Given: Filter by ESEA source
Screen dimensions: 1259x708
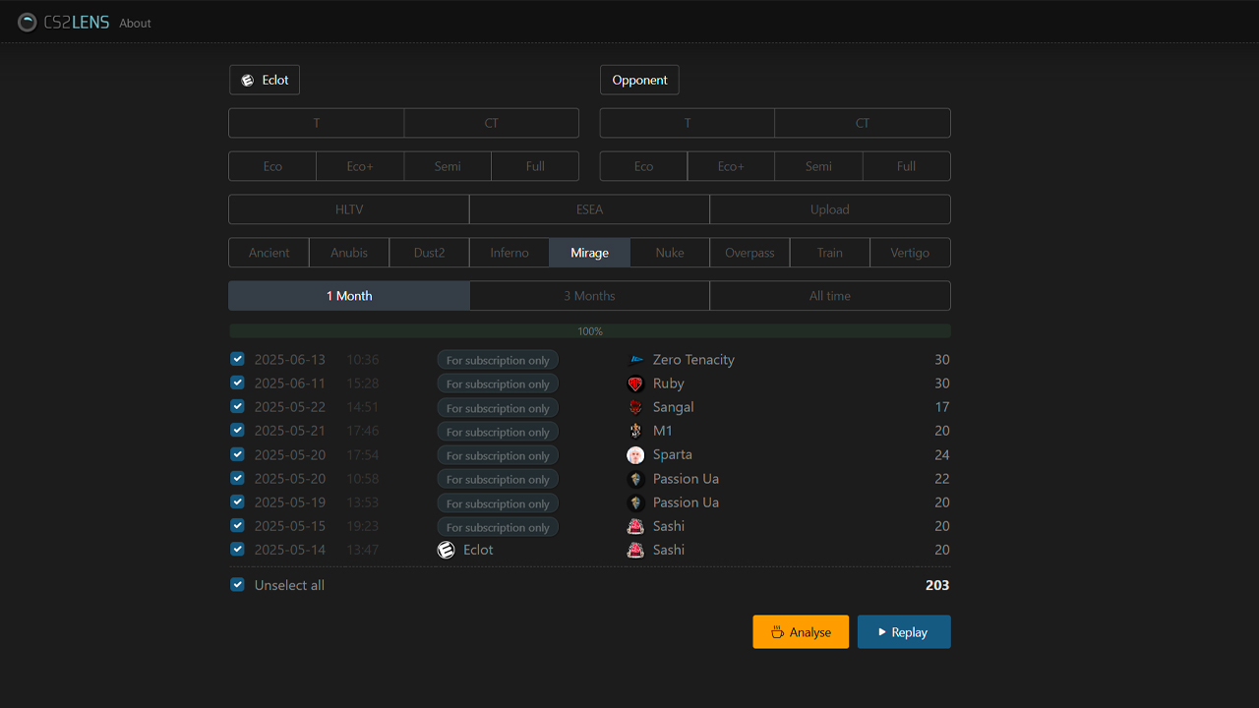Looking at the screenshot, I should pos(589,209).
